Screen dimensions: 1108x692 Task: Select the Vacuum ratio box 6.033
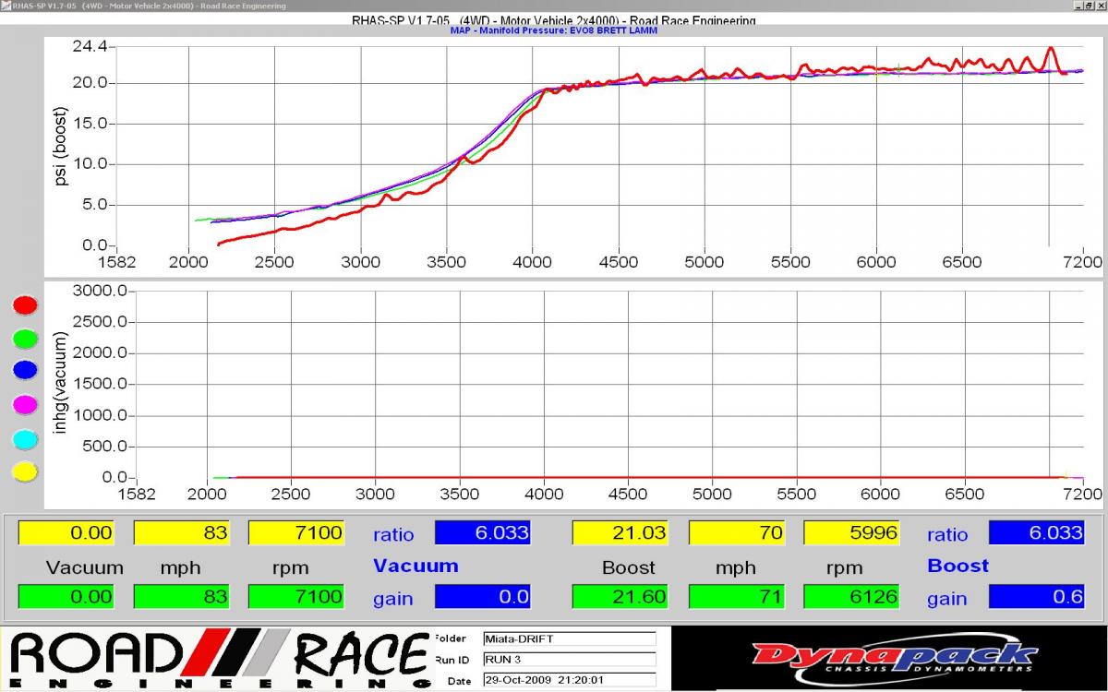482,532
